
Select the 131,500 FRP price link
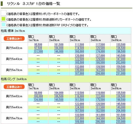click(x=38, y=51)
